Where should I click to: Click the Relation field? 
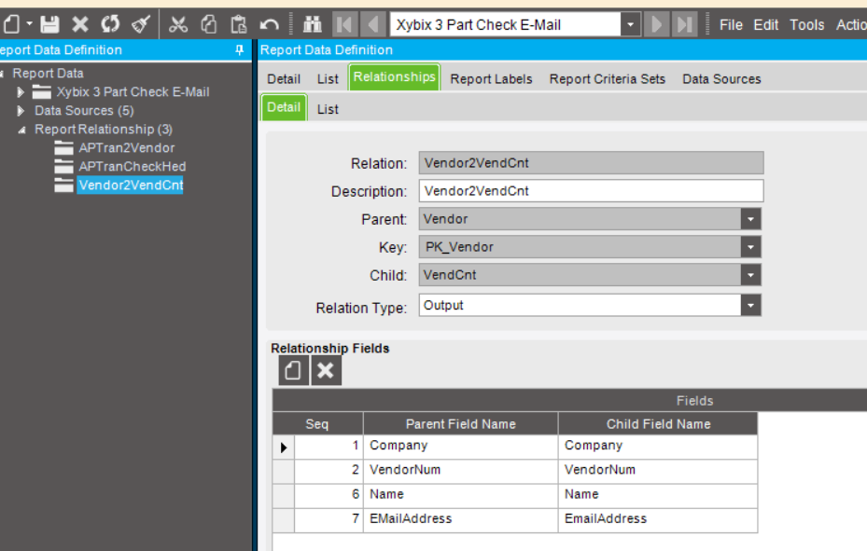[591, 163]
